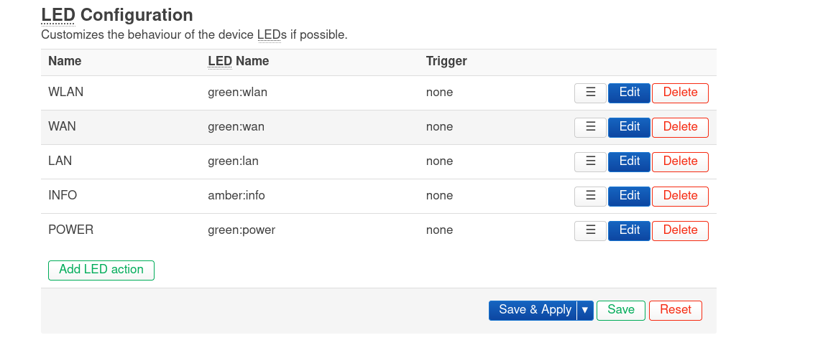Screen dimensions: 823x358
Task: Edit the LAN LED entry
Action: click(x=630, y=162)
